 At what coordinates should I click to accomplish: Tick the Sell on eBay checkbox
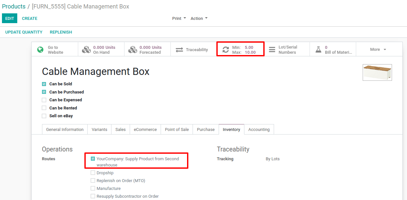click(44, 116)
